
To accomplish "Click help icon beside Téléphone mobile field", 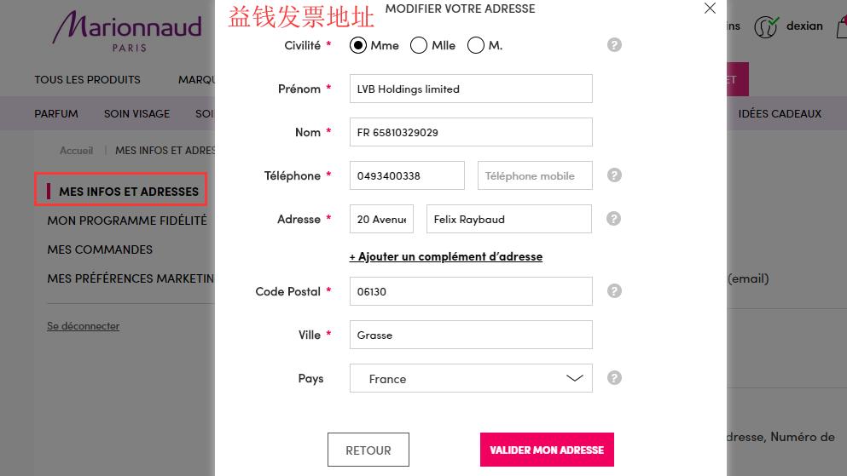I will [614, 175].
